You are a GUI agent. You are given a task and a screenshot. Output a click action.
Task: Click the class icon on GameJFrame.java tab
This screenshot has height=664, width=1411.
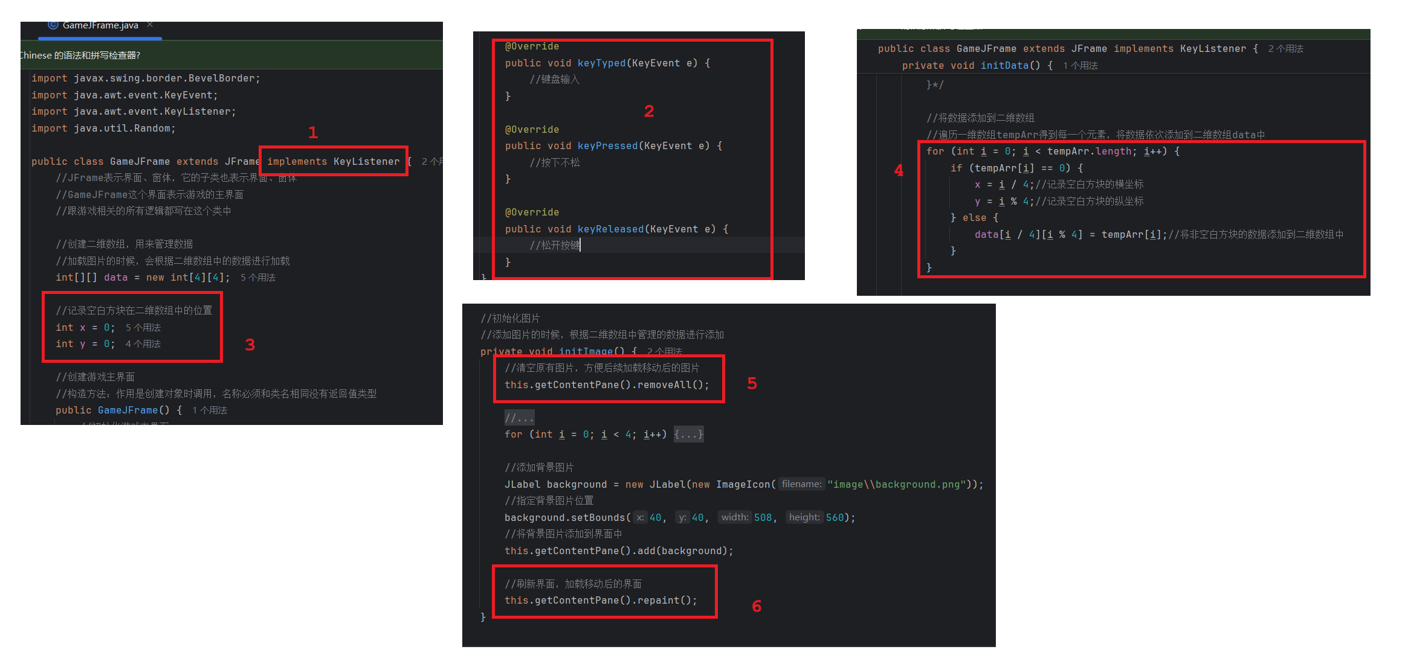[53, 25]
